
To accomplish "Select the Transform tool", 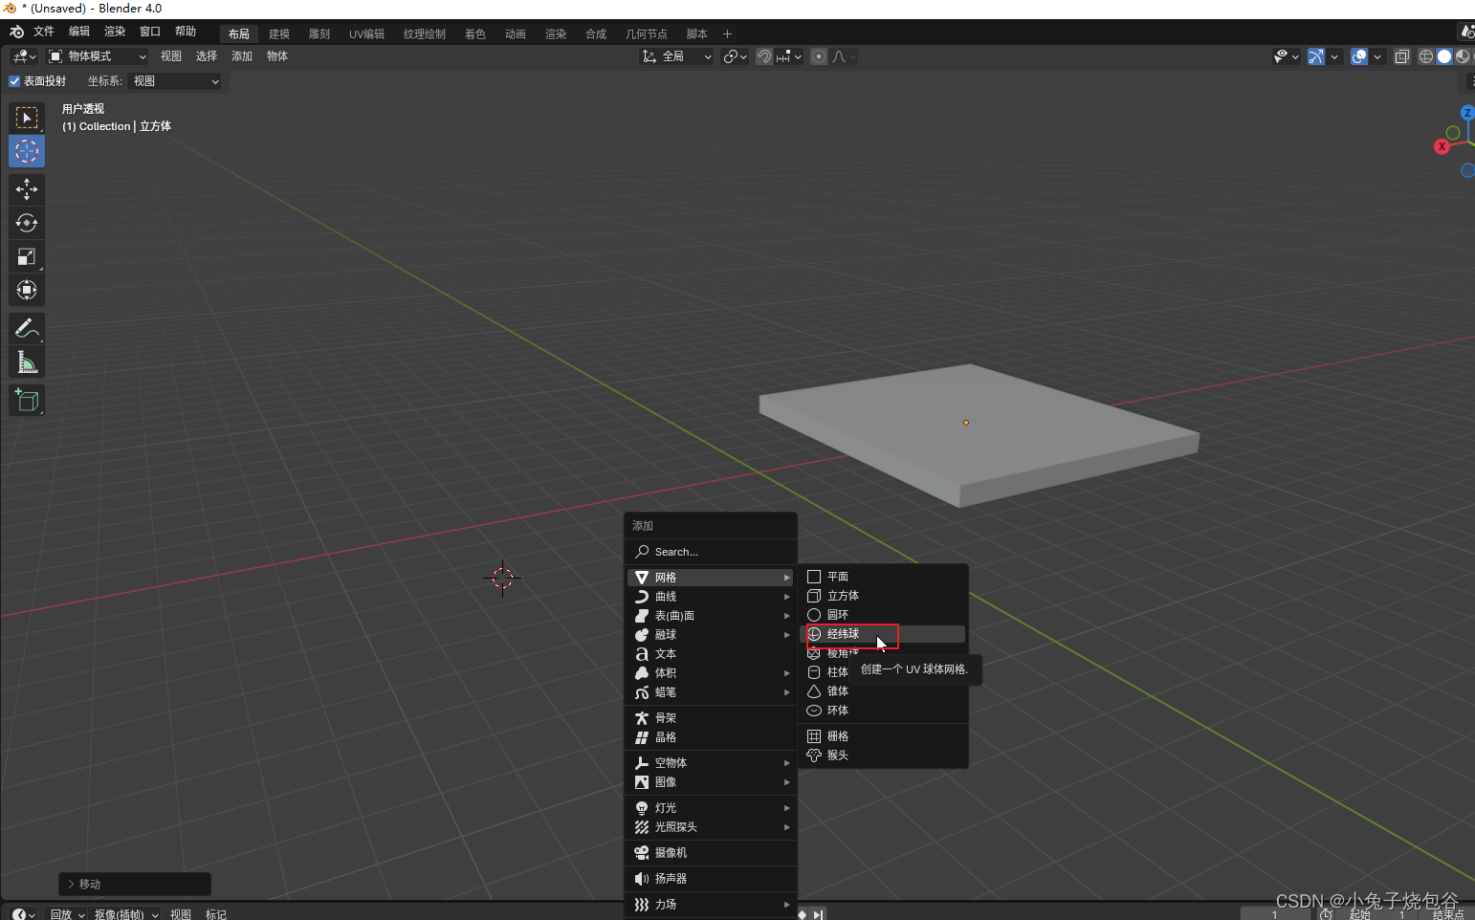I will click(x=27, y=290).
